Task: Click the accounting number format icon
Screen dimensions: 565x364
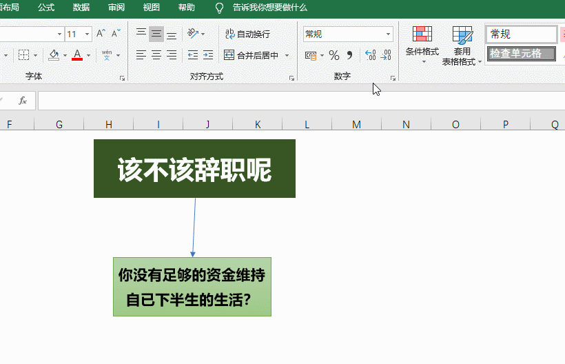Action: coord(311,56)
